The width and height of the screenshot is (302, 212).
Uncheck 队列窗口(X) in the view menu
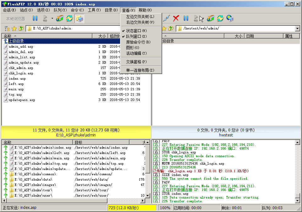pyautogui.click(x=136, y=36)
